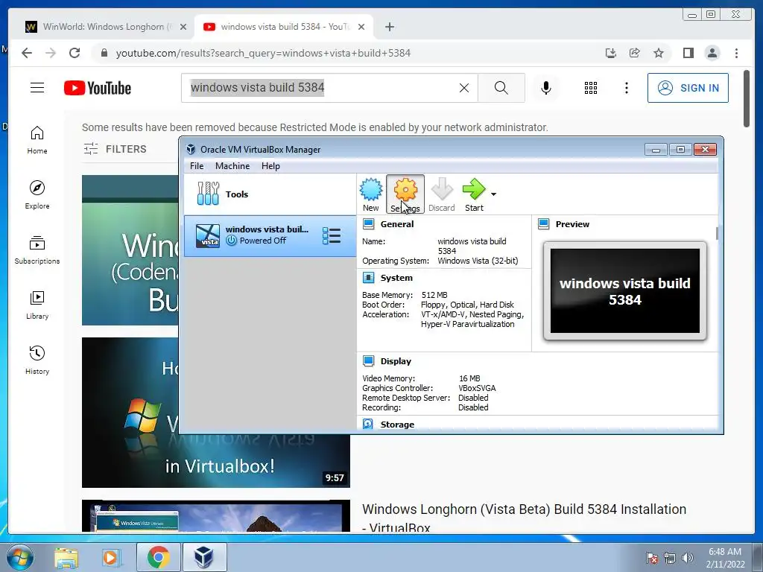Click the Chrome address bar URL
763x572 pixels.
(x=263, y=53)
